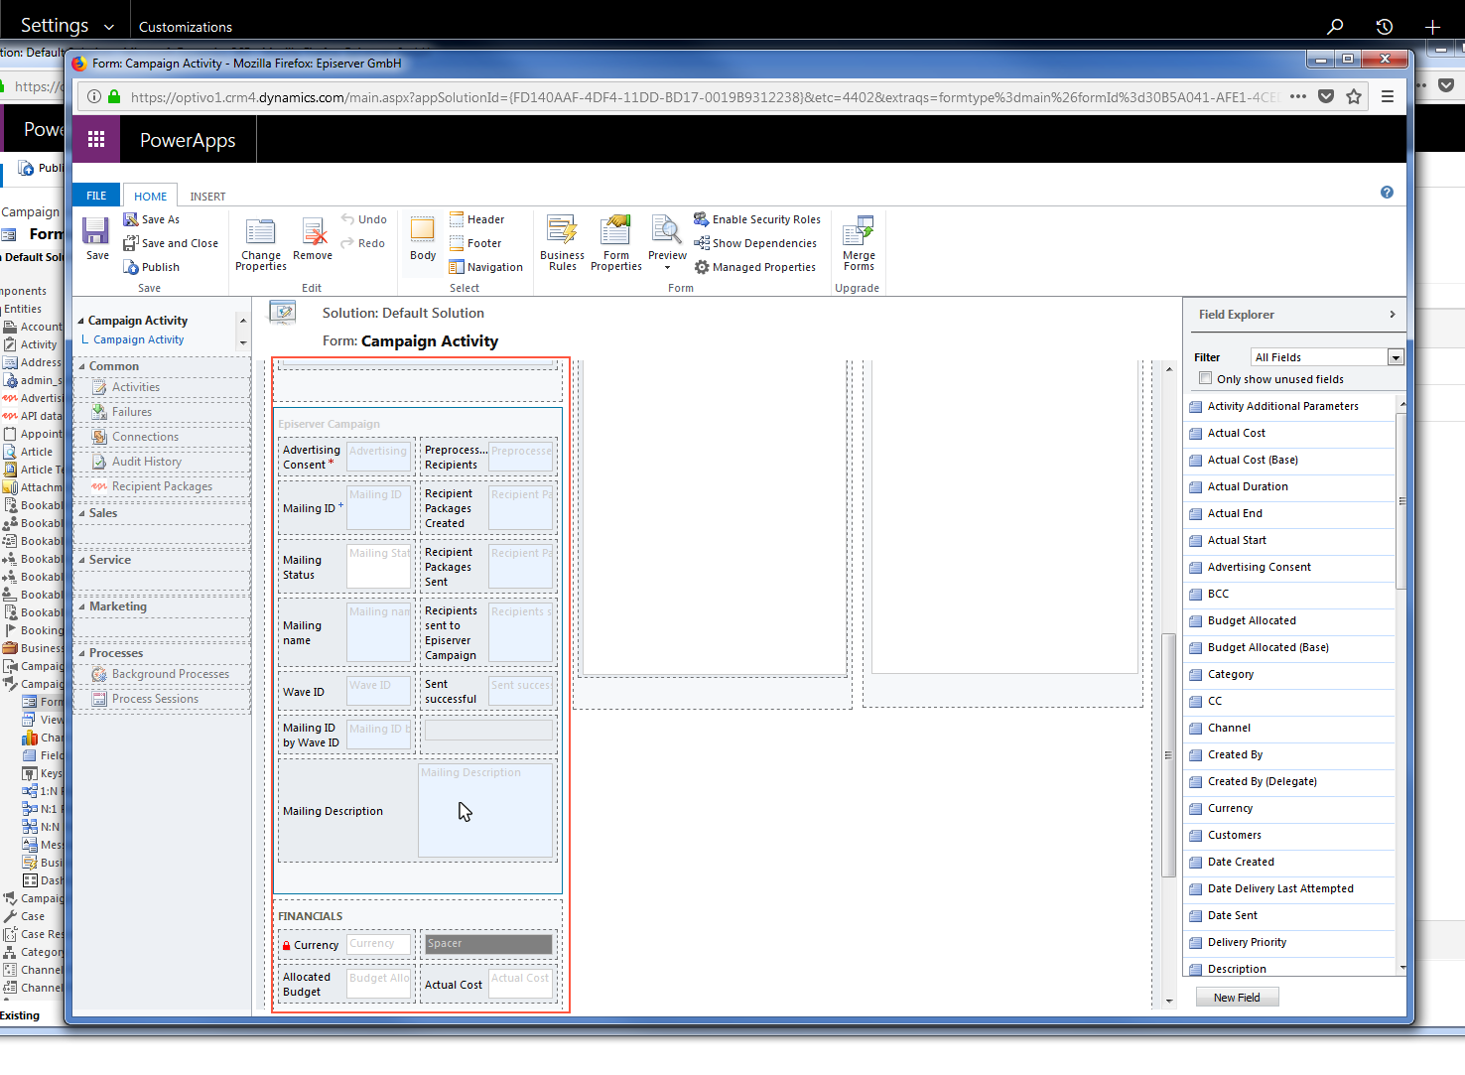Click search icon in background Dynamics bar

coord(1335,26)
